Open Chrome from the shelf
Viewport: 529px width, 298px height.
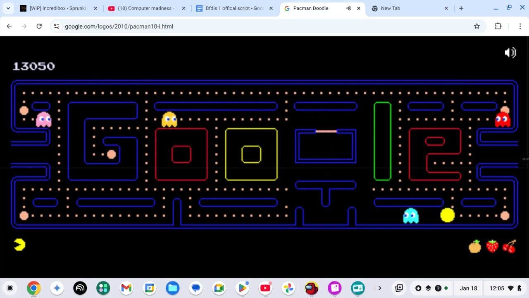[x=34, y=288]
